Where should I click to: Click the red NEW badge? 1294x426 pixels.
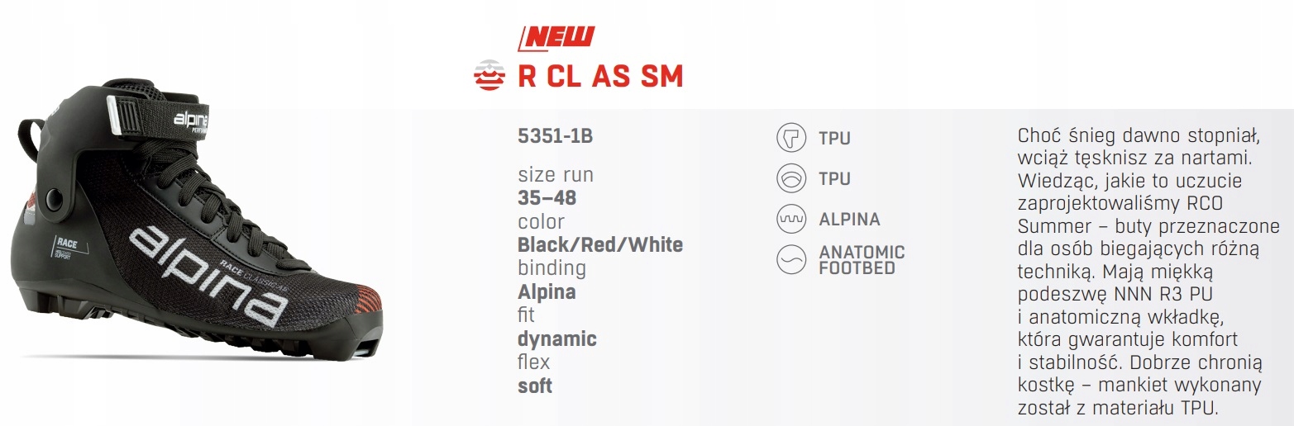(556, 36)
